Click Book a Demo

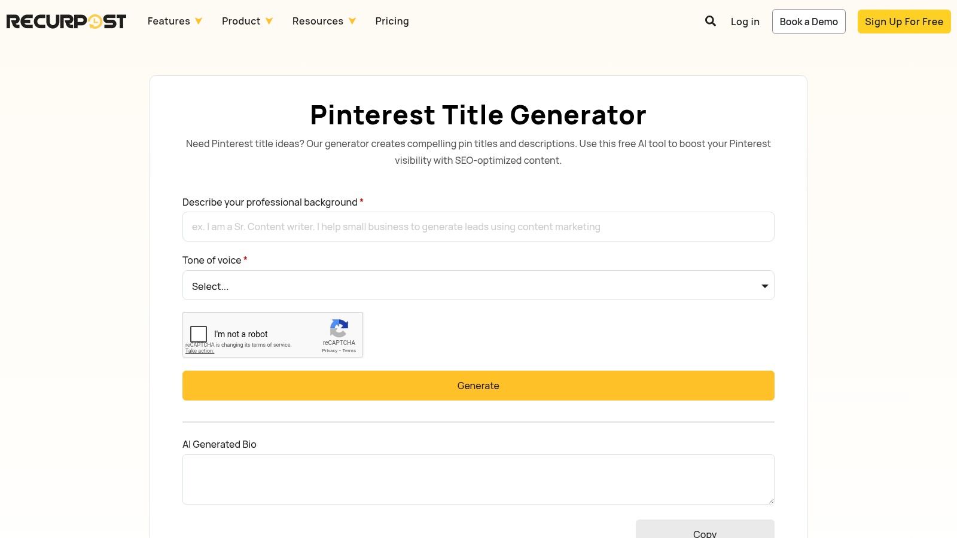[x=809, y=21]
